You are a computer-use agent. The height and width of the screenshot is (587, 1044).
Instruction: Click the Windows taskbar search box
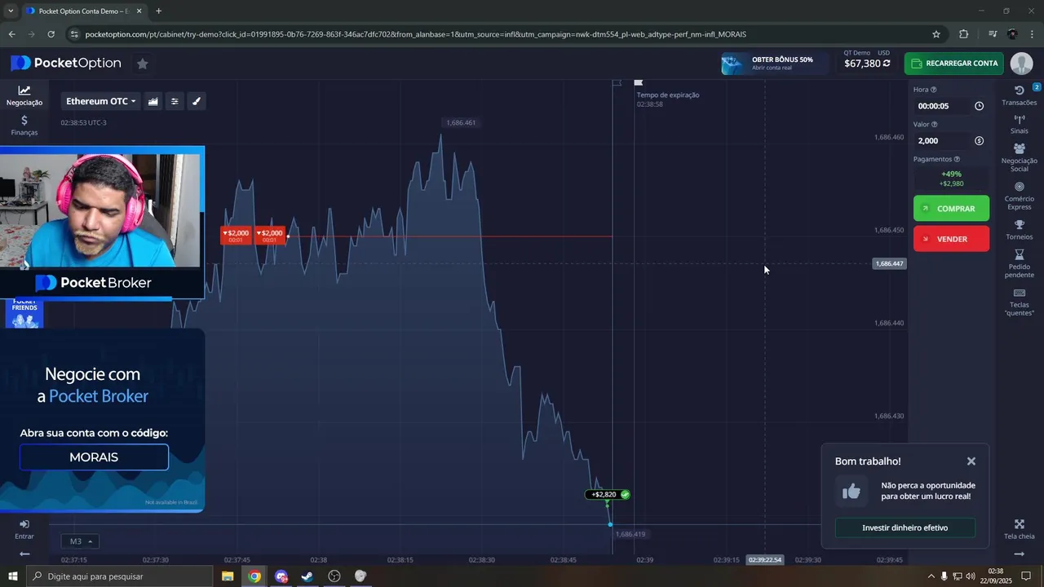tap(121, 576)
